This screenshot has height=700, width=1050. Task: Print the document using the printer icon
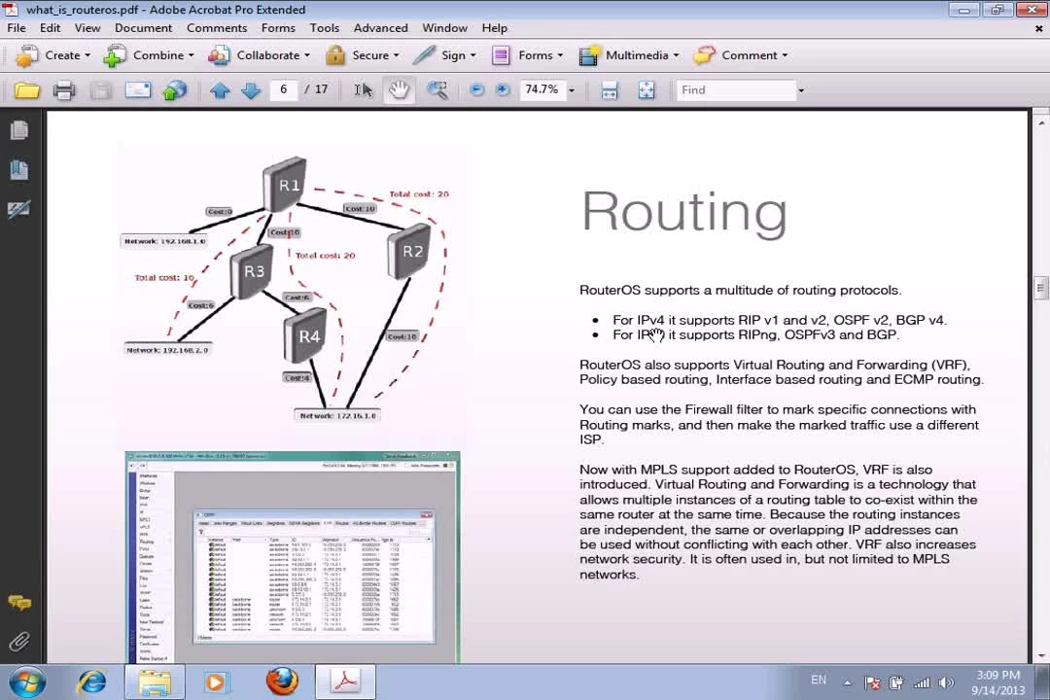click(64, 90)
